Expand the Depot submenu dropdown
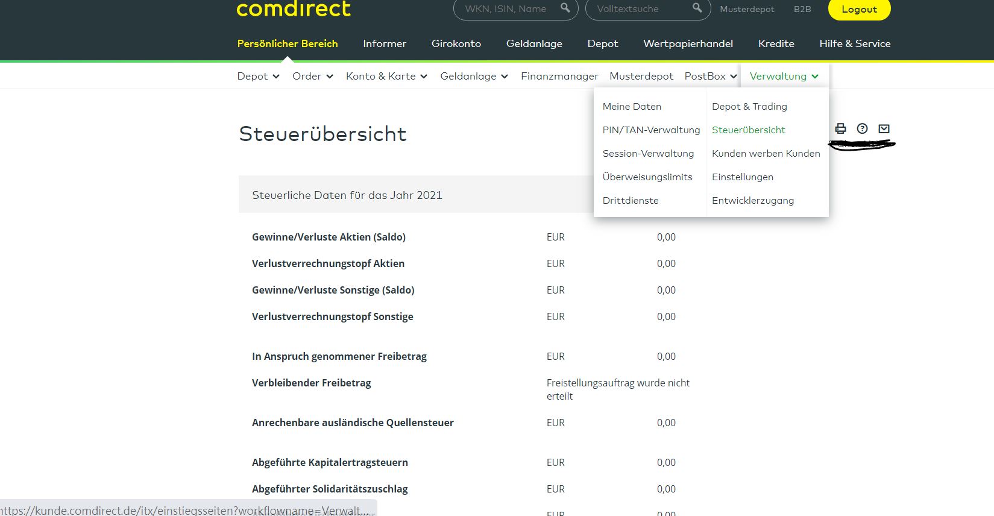The height and width of the screenshot is (516, 994). point(258,76)
